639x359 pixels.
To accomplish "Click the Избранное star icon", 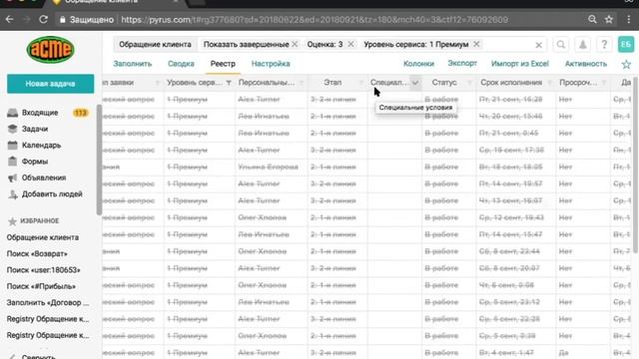I will click(x=12, y=221).
